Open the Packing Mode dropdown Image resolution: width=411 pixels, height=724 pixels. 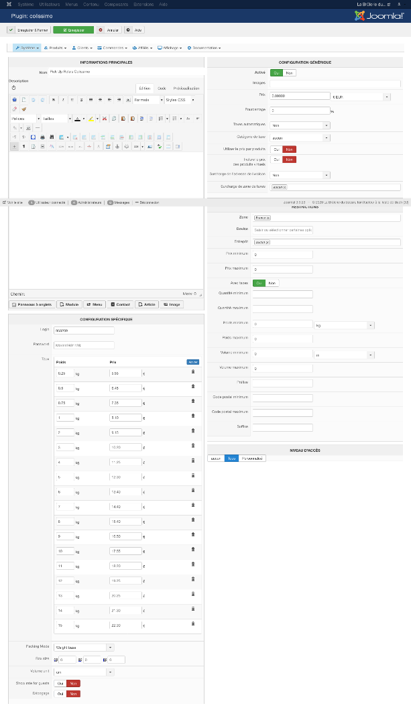click(x=84, y=648)
